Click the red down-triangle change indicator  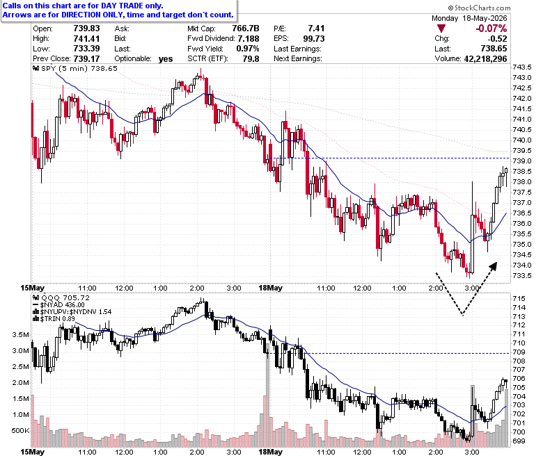click(441, 28)
